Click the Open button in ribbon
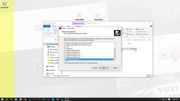The height and width of the screenshot is (101, 180). point(129,29)
